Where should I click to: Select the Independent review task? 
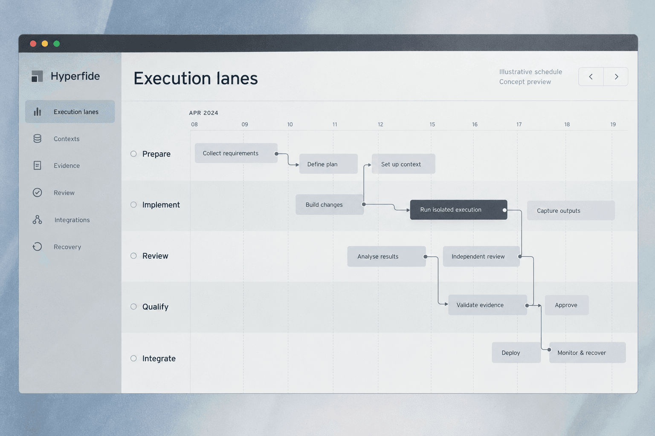[x=481, y=256]
